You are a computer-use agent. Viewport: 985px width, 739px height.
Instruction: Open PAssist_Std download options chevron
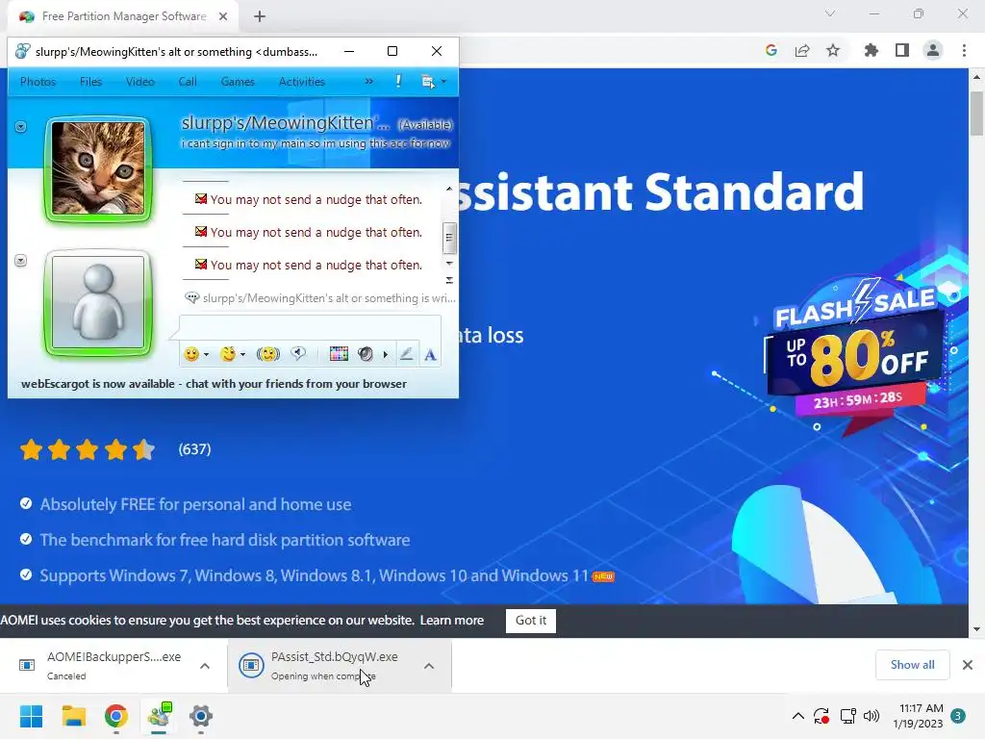[428, 666]
